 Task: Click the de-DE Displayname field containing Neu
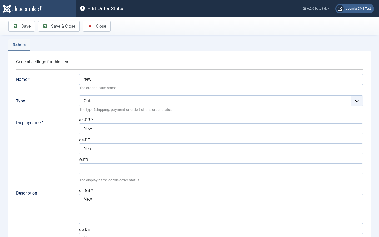click(221, 149)
